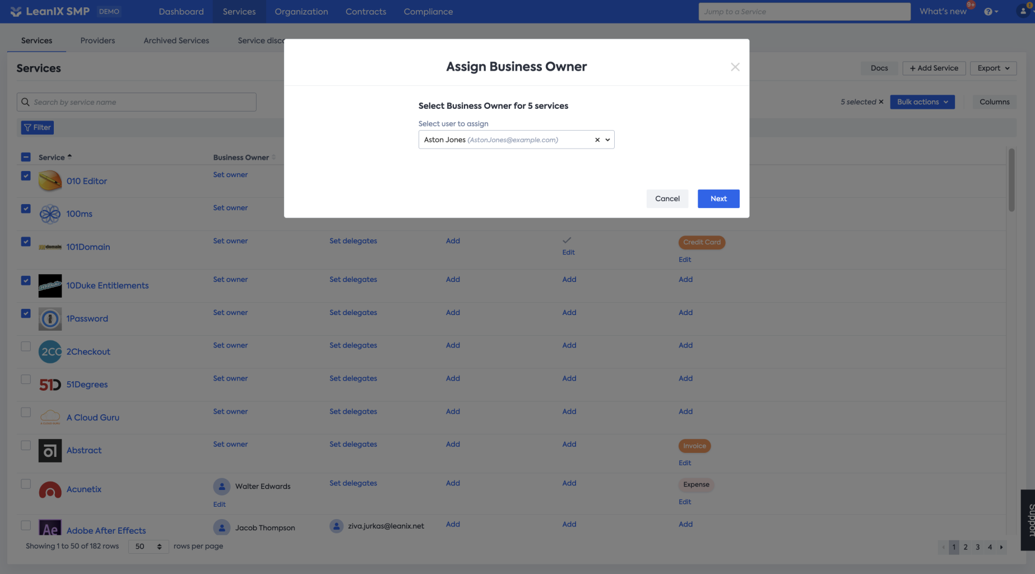Image resolution: width=1035 pixels, height=574 pixels.
Task: Uncheck the 1Password checkbox
Action: point(26,313)
